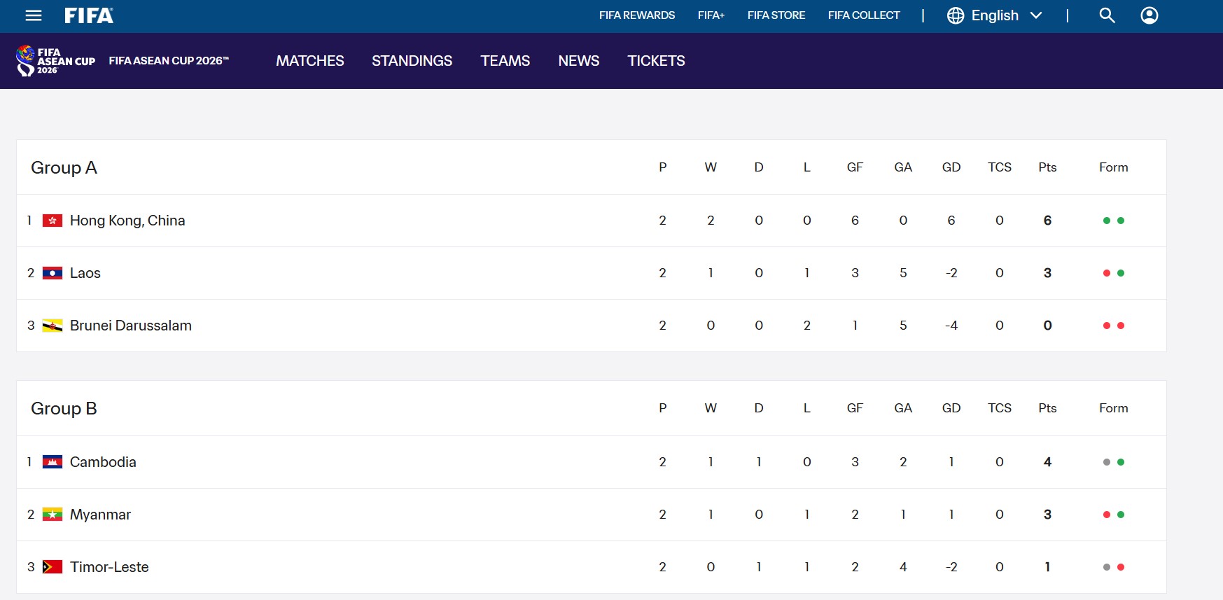Click the Pts column header in Group A

coord(1047,167)
